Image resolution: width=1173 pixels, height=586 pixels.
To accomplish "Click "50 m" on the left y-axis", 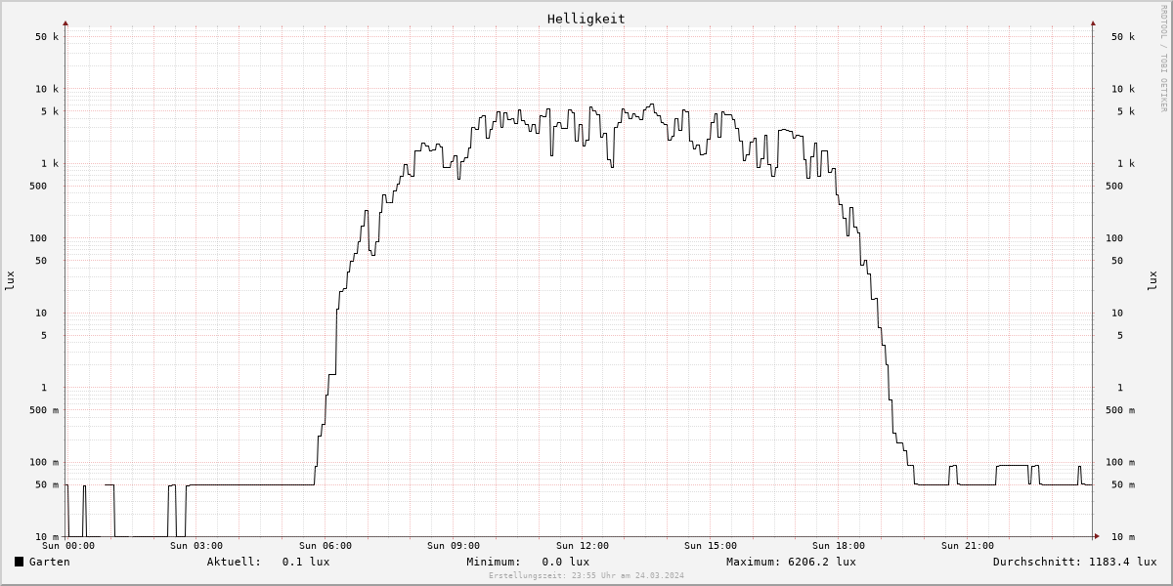I will click(47, 484).
